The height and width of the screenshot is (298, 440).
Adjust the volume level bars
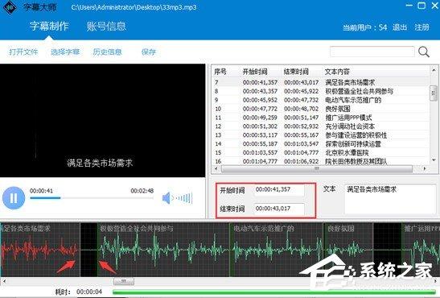pyautogui.click(x=184, y=198)
